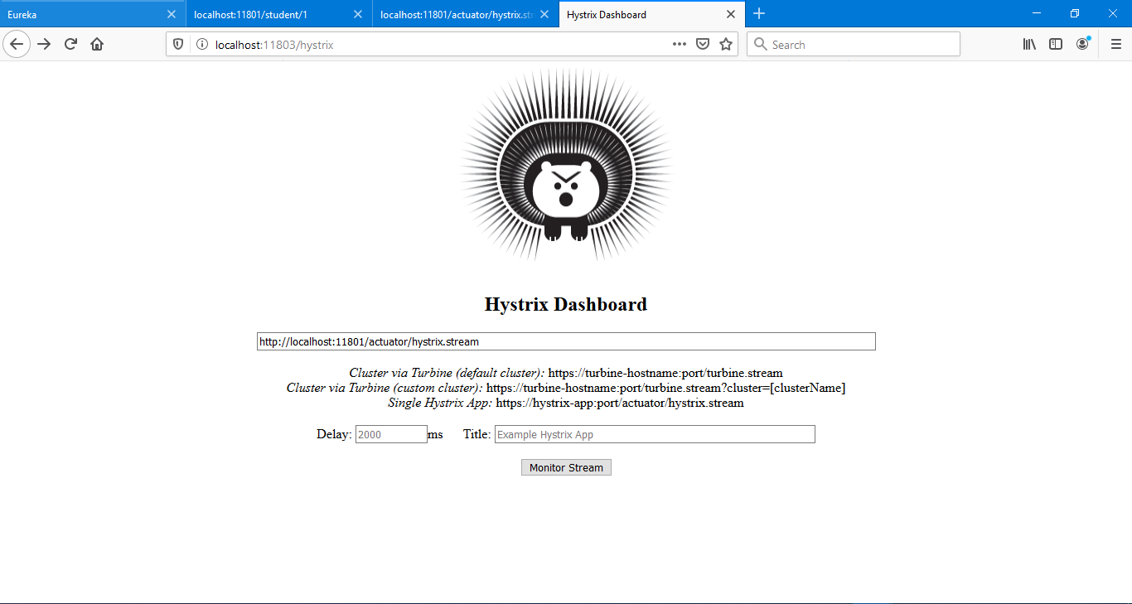View site information icon in address bar
Viewport: 1132px width, 604px height.
coord(201,45)
